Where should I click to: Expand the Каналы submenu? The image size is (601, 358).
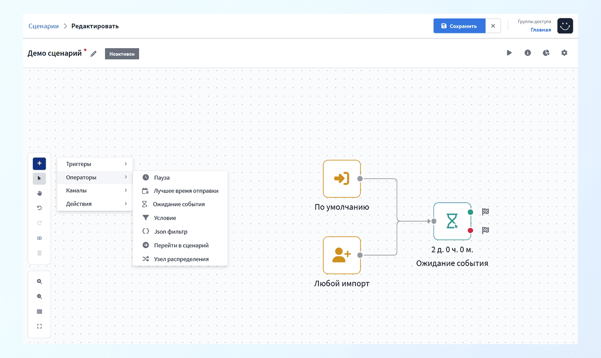point(95,191)
